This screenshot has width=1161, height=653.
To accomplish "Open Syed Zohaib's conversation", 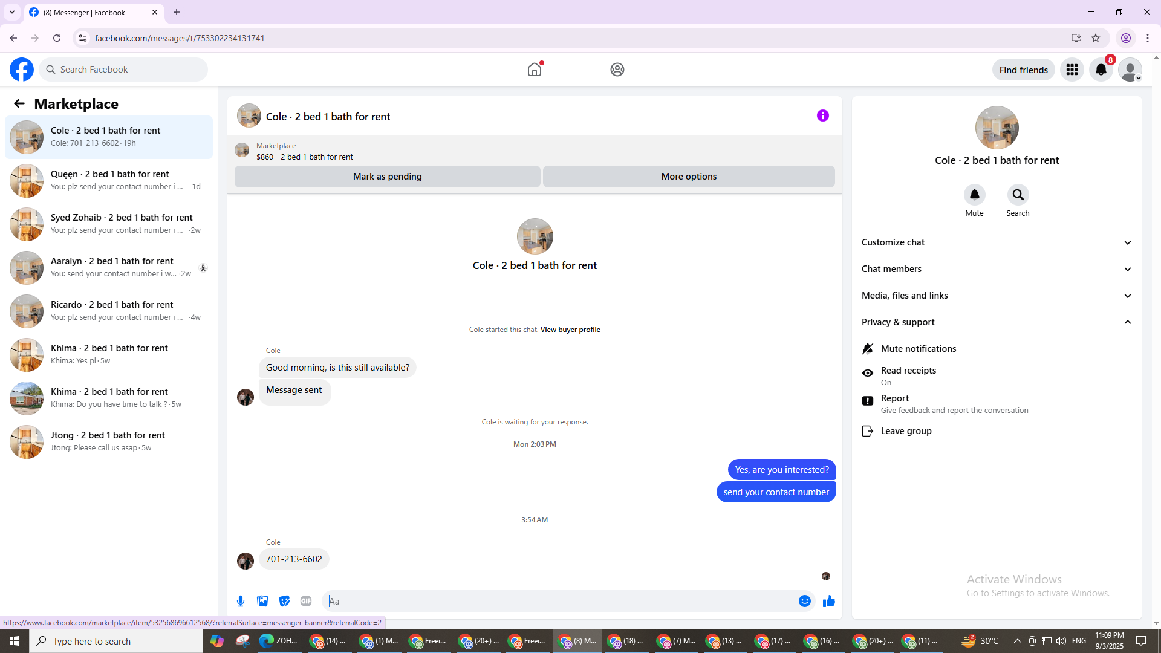I will 109,224.
